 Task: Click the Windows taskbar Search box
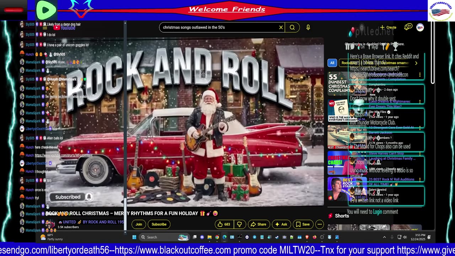pyautogui.click(x=164, y=237)
